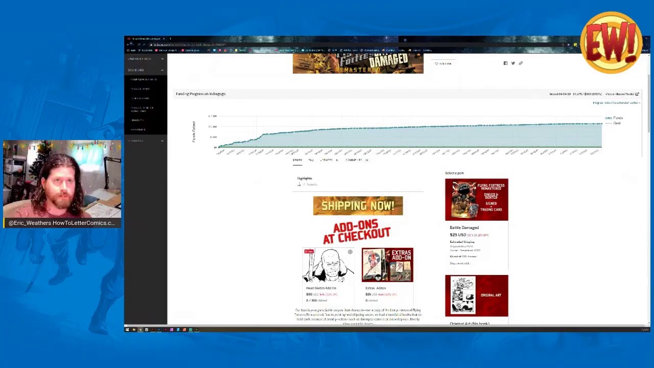Viewport: 654px width, 368px height.
Task: Click the help make this extension better link
Action: [x=616, y=103]
